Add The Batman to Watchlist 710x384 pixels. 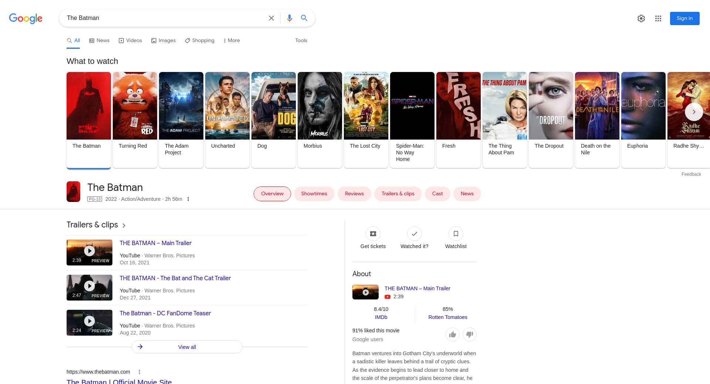tap(456, 234)
